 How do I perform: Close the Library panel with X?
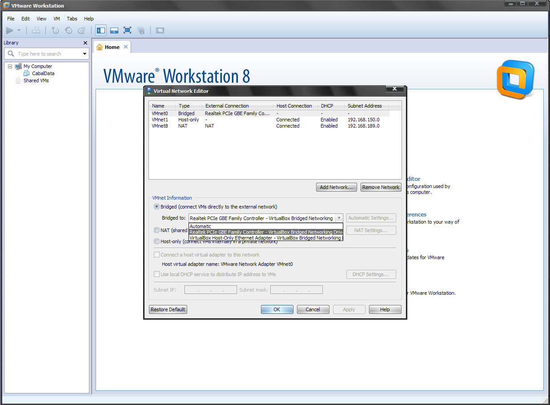[x=85, y=43]
